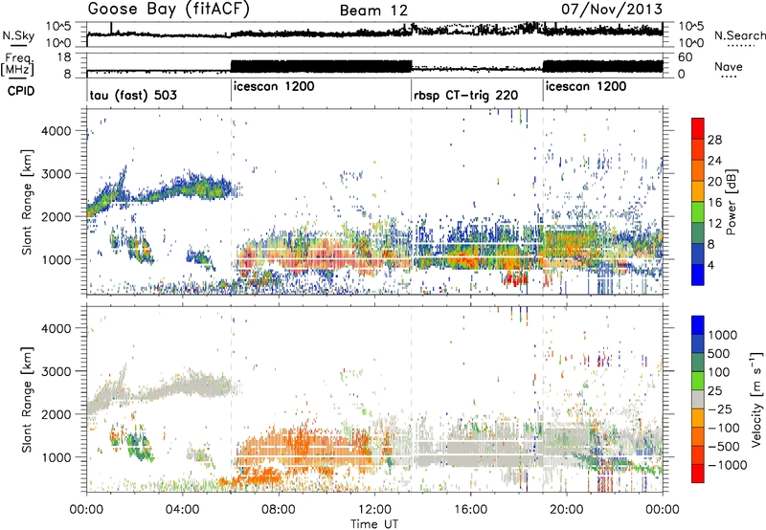Click the '-1000' tick on the velocity colorbar

tap(728, 465)
